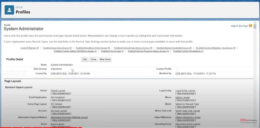Click the CRS Info Solutions logo
The image size is (260, 128).
[x=248, y=121]
